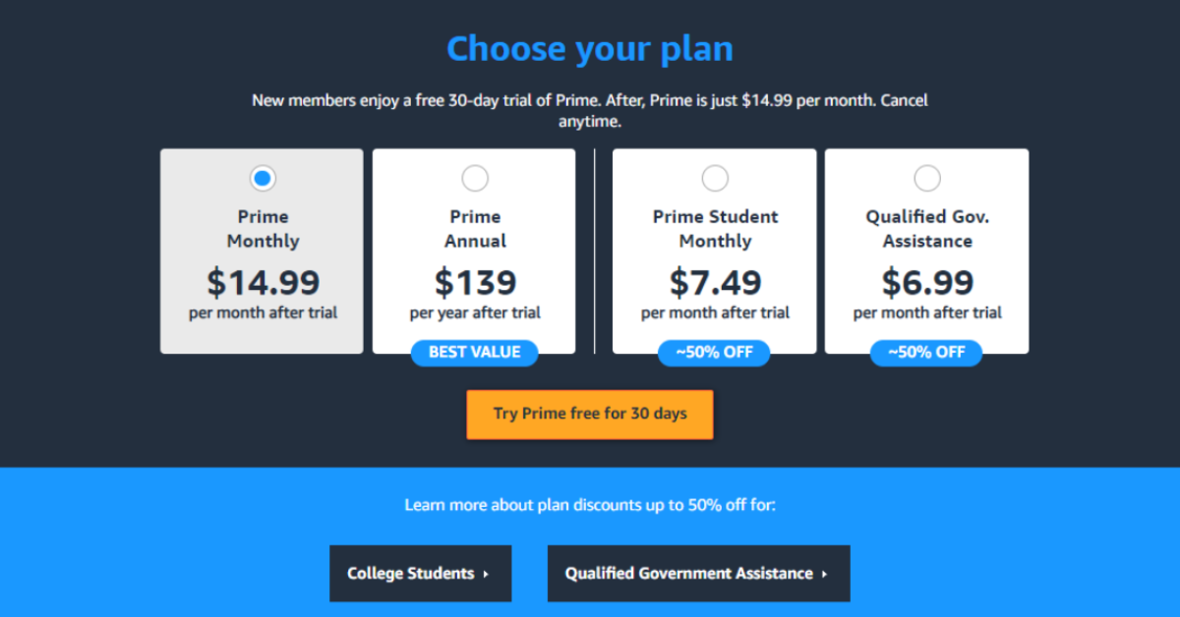Click the arrow next to College Students

point(486,574)
